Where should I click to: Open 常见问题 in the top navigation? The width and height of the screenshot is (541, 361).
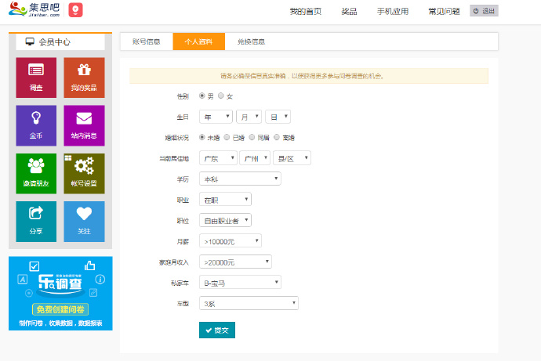coord(444,11)
